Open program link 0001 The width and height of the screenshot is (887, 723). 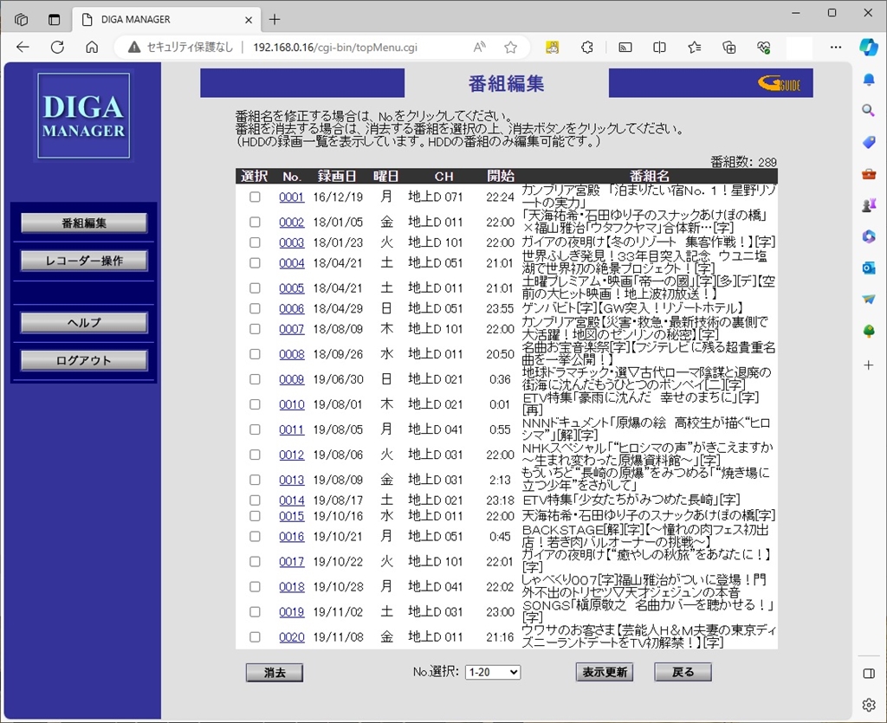[x=291, y=197]
